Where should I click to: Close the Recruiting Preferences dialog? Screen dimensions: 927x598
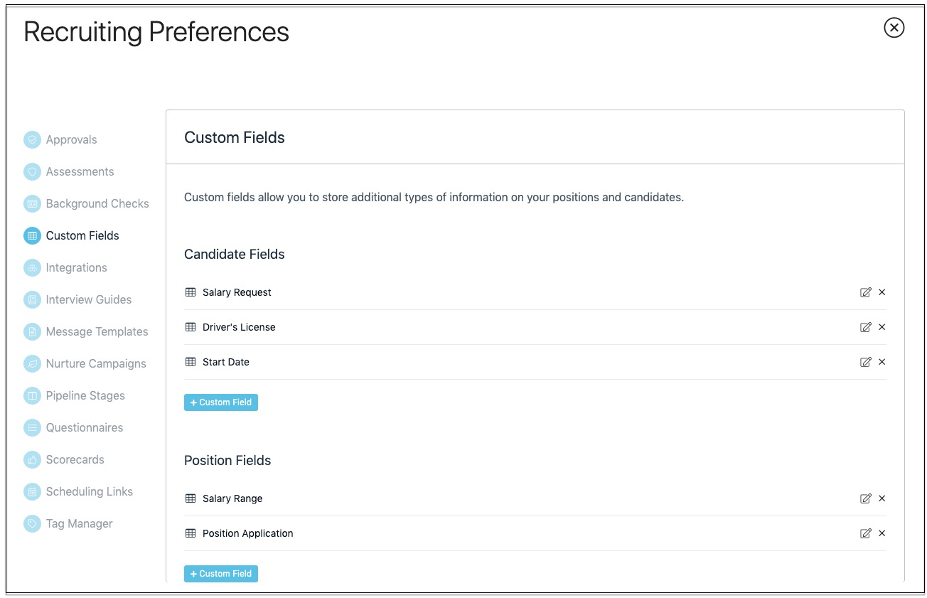[894, 28]
